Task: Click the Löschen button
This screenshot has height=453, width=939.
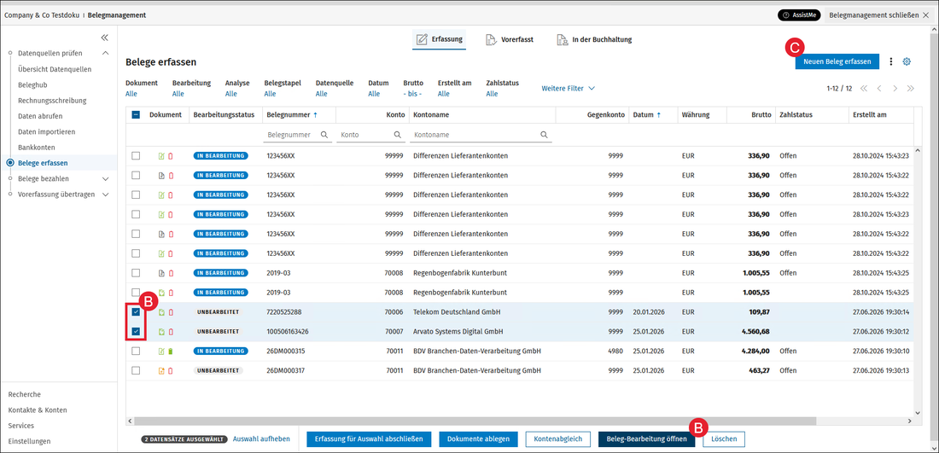Action: click(x=724, y=439)
